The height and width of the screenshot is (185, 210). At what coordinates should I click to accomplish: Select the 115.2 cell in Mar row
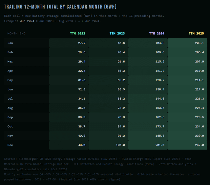tap(159, 61)
